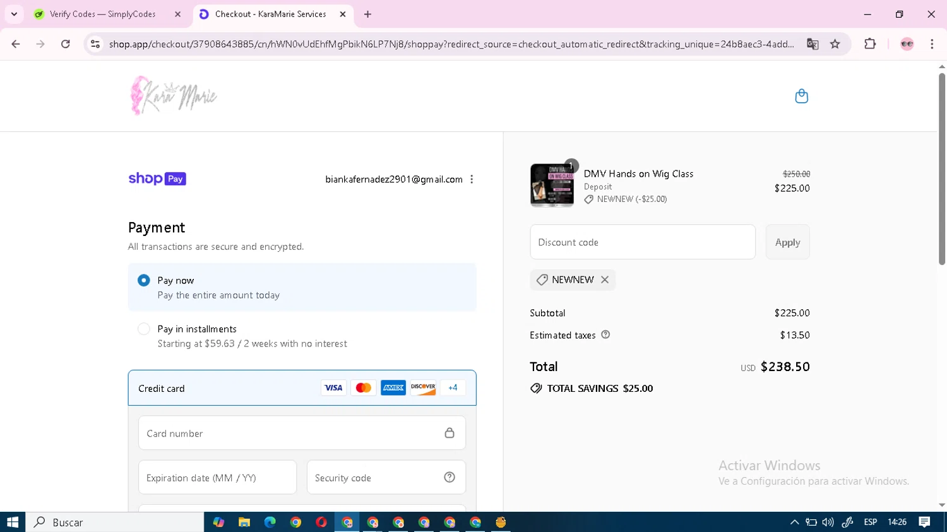Open the Windows Start menu

[x=13, y=522]
